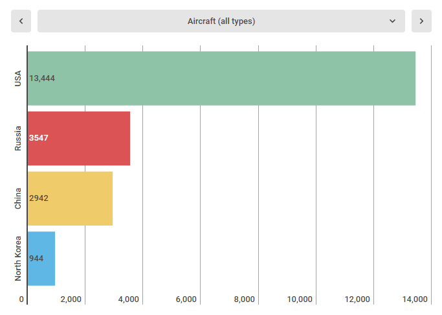Click the 14,000 axis tick label
This screenshot has width=442, height=315.
tap(415, 299)
